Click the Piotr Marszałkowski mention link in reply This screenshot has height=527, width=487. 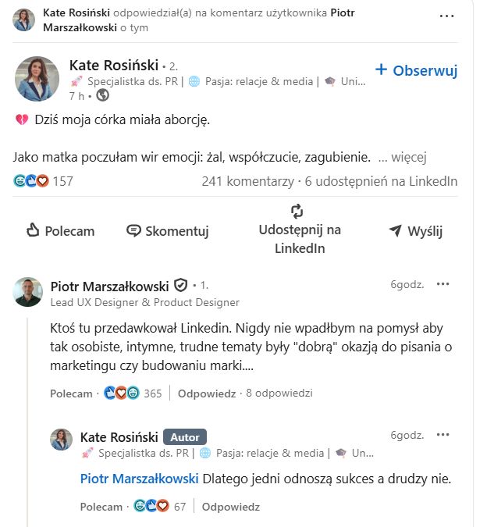(139, 479)
